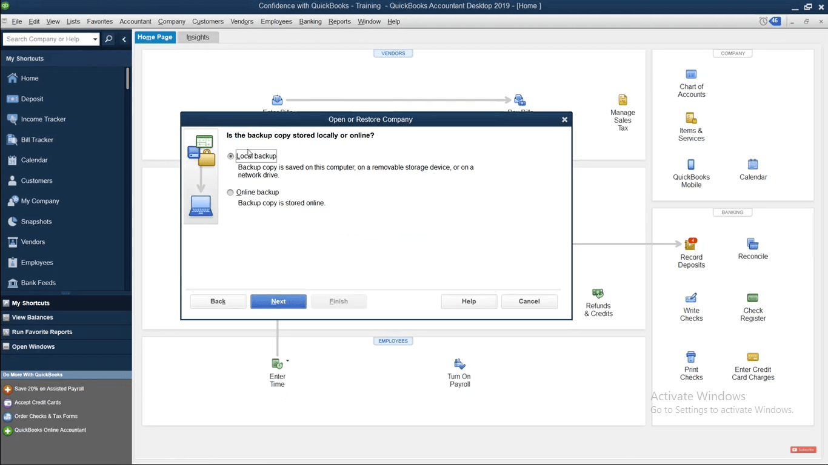Click the dialog Help button
Viewport: 828px width, 465px height.
(x=469, y=302)
